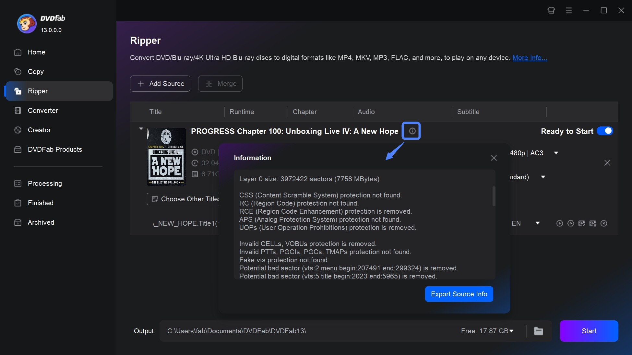Open the video trim icon for the title

pos(593,223)
